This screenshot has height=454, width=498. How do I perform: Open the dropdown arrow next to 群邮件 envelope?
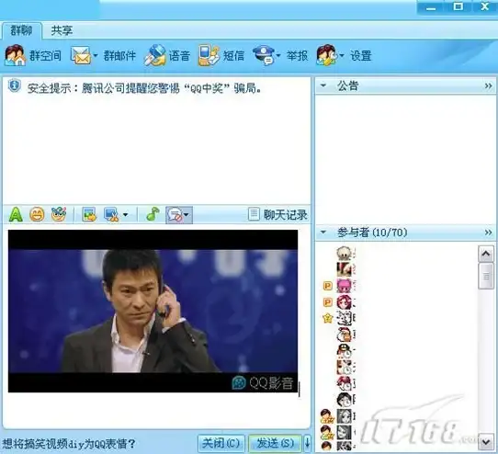[95, 55]
